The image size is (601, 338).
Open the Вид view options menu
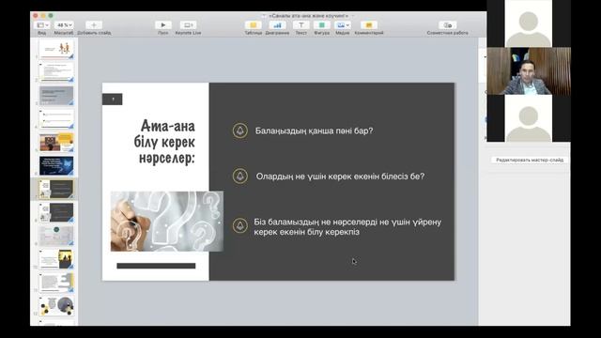point(41,25)
